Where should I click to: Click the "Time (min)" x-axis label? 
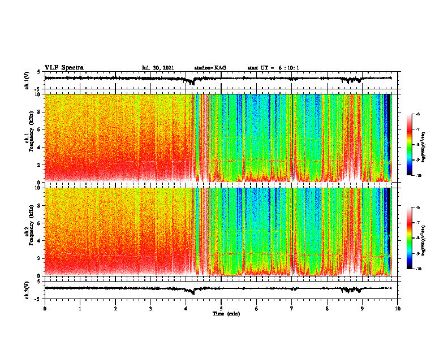pyautogui.click(x=226, y=314)
